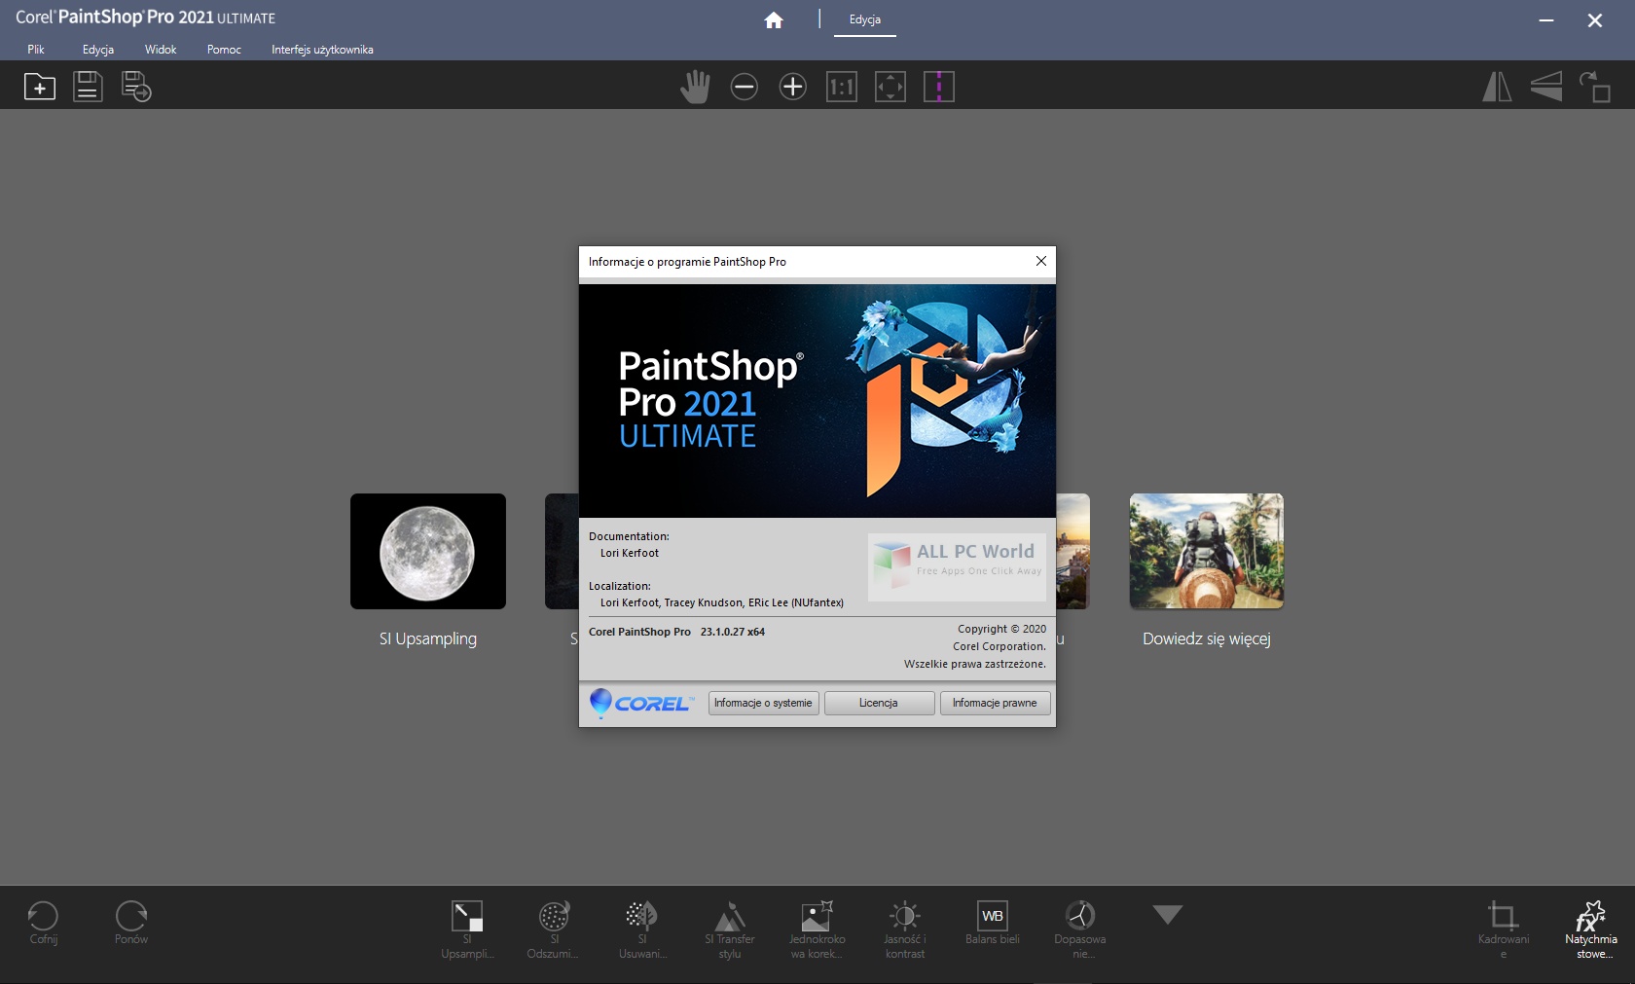Click the zoom out minus icon
Viewport: 1635px width, 984px height.
click(745, 87)
